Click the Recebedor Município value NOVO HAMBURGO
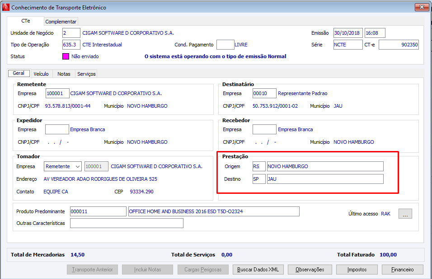The width and height of the screenshot is (432, 279). [x=353, y=142]
